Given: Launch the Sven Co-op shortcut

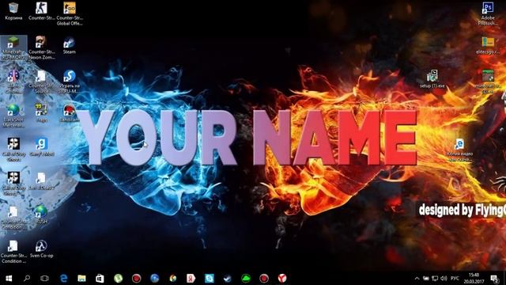Looking at the screenshot, I should (41, 249).
